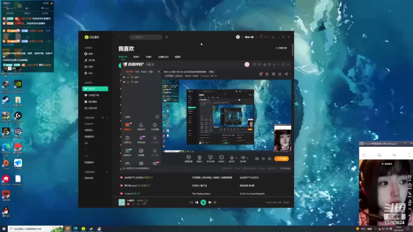The width and height of the screenshot is (413, 232).
Task: Open settings gear in streaming toolbar
Action: [269, 159]
